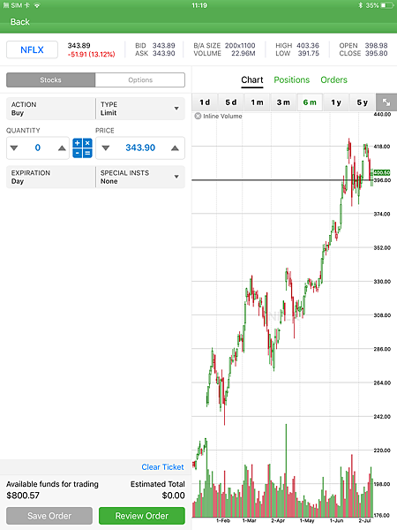Image resolution: width=397 pixels, height=530 pixels.
Task: Set chart range to 5y
Action: coord(363,102)
